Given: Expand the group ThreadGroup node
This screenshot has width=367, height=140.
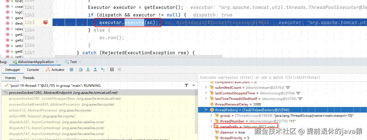Looking at the screenshot, I should pos(211,115).
